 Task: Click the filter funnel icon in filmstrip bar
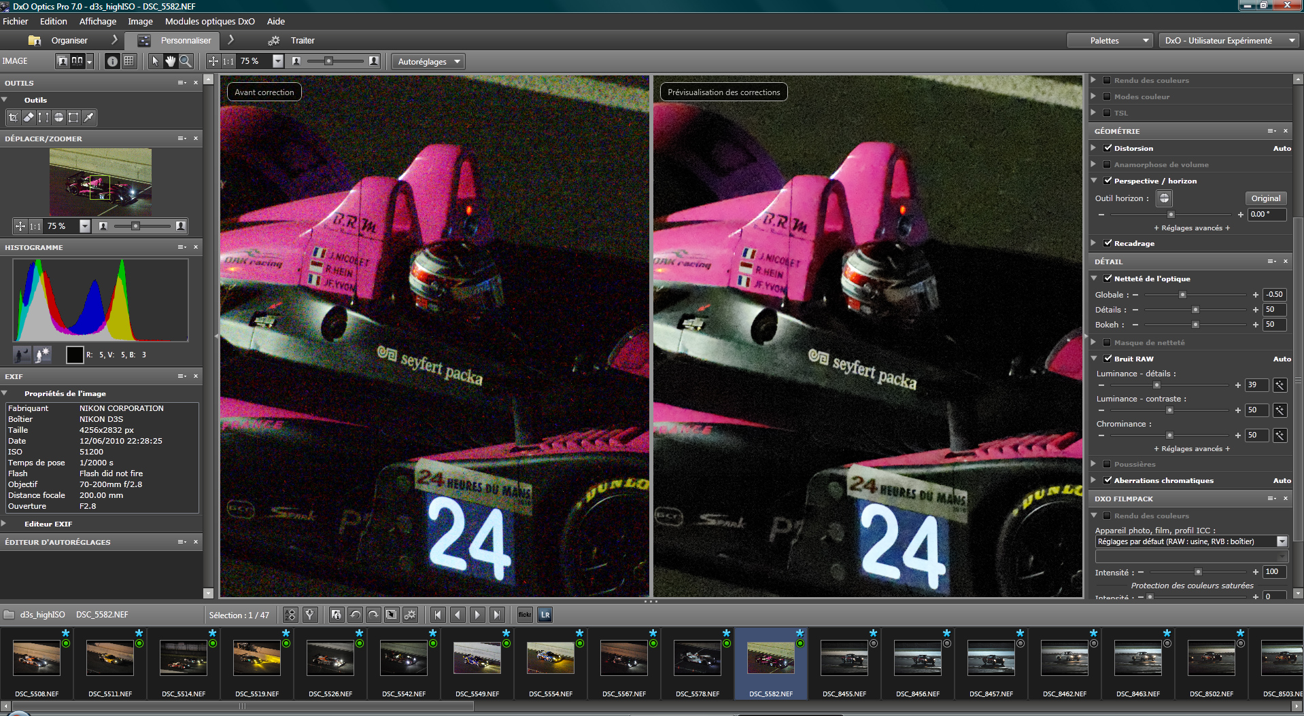click(310, 615)
